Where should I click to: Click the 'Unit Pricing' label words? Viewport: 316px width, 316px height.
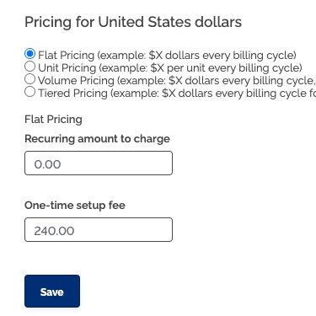tap(67, 68)
